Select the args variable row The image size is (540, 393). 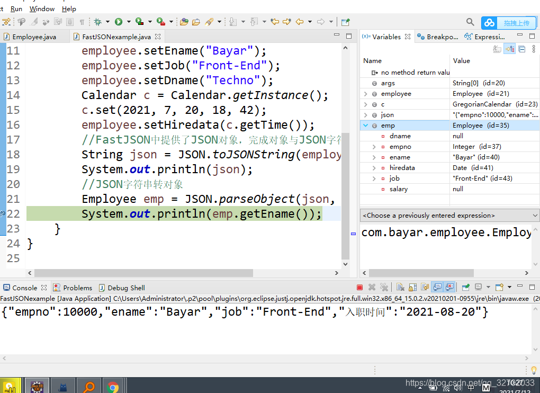449,83
